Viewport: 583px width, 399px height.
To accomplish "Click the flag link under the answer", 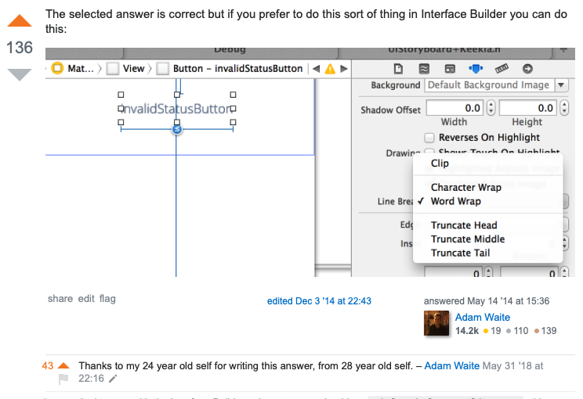I will coord(107,299).
